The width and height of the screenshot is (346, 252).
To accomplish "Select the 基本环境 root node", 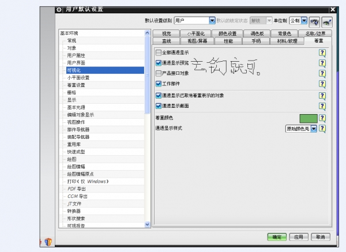I will tap(69, 33).
